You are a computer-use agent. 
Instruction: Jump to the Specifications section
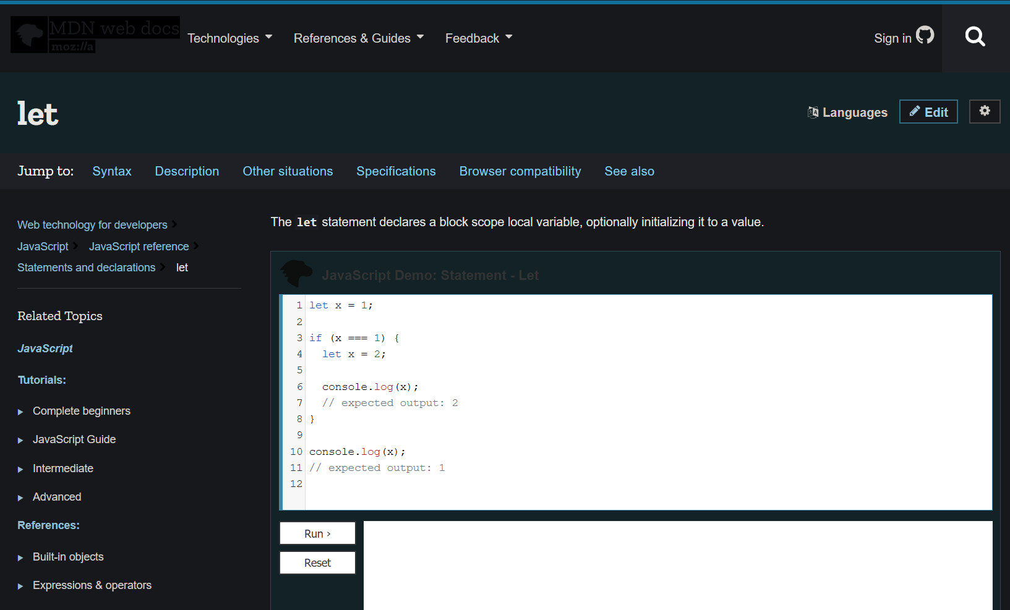396,171
